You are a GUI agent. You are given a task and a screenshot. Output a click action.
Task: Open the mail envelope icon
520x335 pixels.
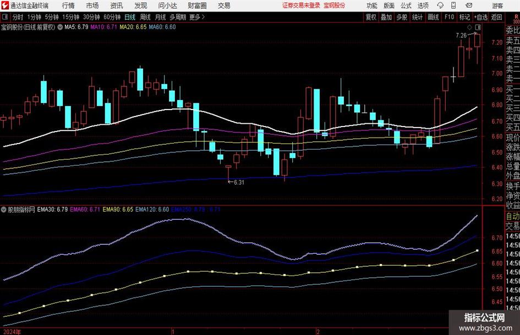(x=469, y=6)
